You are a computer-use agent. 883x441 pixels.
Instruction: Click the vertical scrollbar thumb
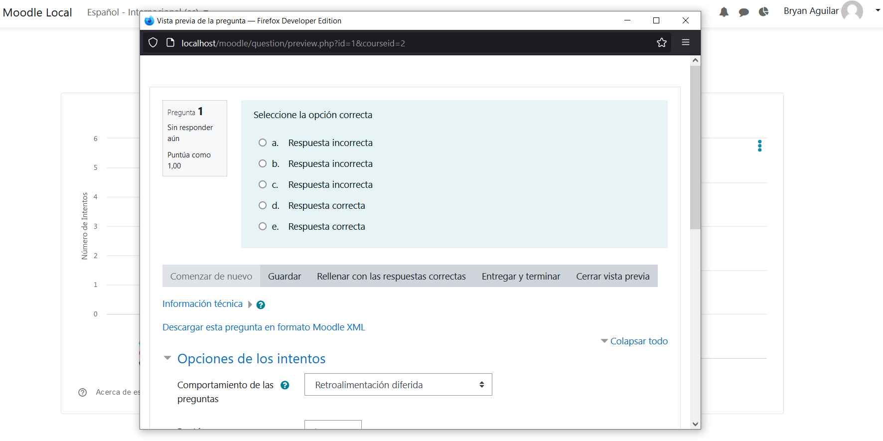(x=695, y=147)
